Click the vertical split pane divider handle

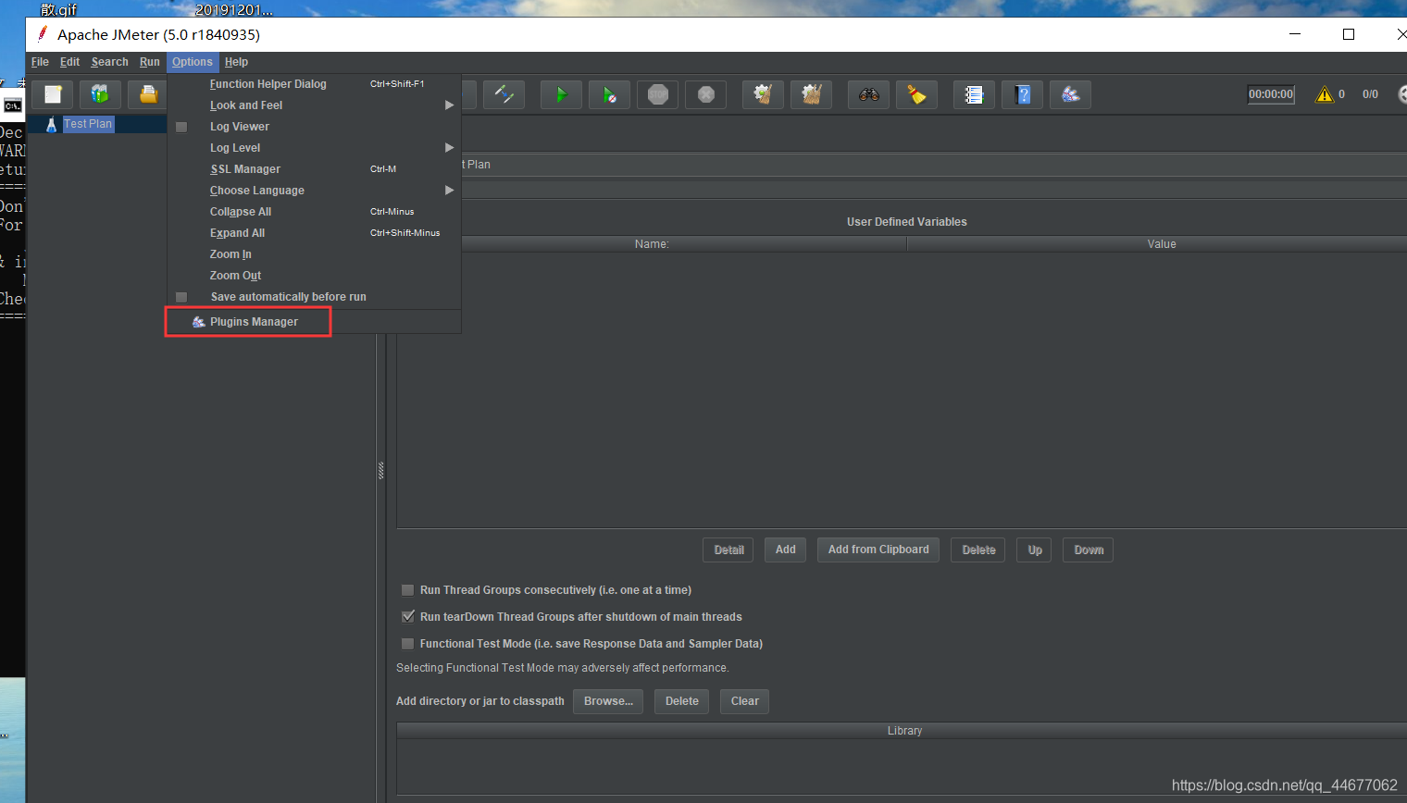(380, 471)
